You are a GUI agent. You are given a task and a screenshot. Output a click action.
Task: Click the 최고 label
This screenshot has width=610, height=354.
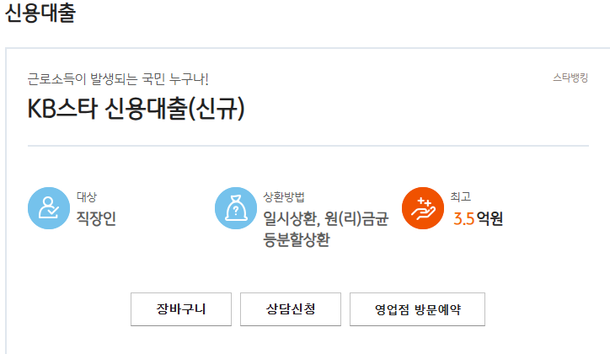coord(460,197)
